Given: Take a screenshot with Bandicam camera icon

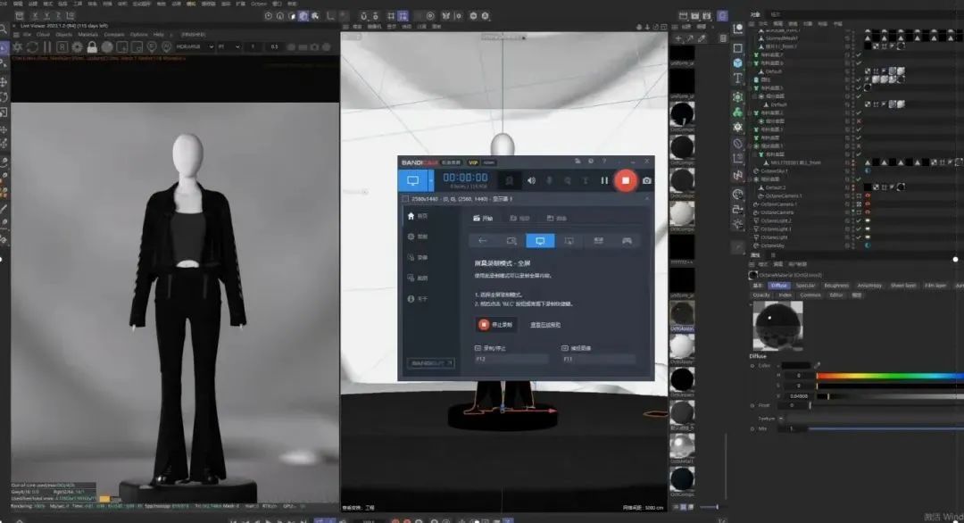Looking at the screenshot, I should 647,180.
